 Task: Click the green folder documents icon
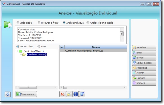8,25
